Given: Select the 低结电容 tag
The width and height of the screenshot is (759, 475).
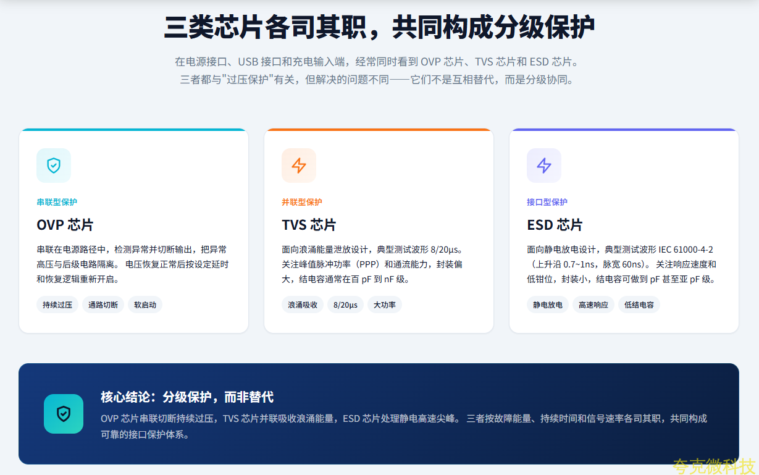Looking at the screenshot, I should [x=639, y=305].
